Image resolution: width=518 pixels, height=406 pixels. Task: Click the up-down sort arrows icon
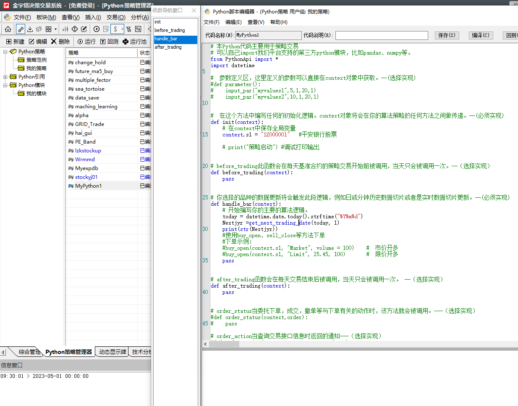coord(138,29)
